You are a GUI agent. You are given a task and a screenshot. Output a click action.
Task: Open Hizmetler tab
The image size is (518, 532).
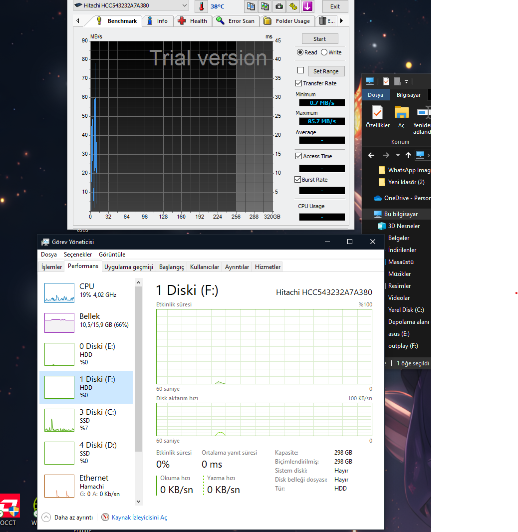[x=267, y=267]
